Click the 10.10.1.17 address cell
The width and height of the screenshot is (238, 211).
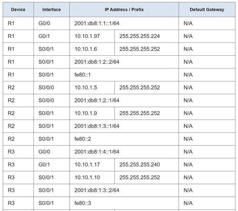pos(92,165)
